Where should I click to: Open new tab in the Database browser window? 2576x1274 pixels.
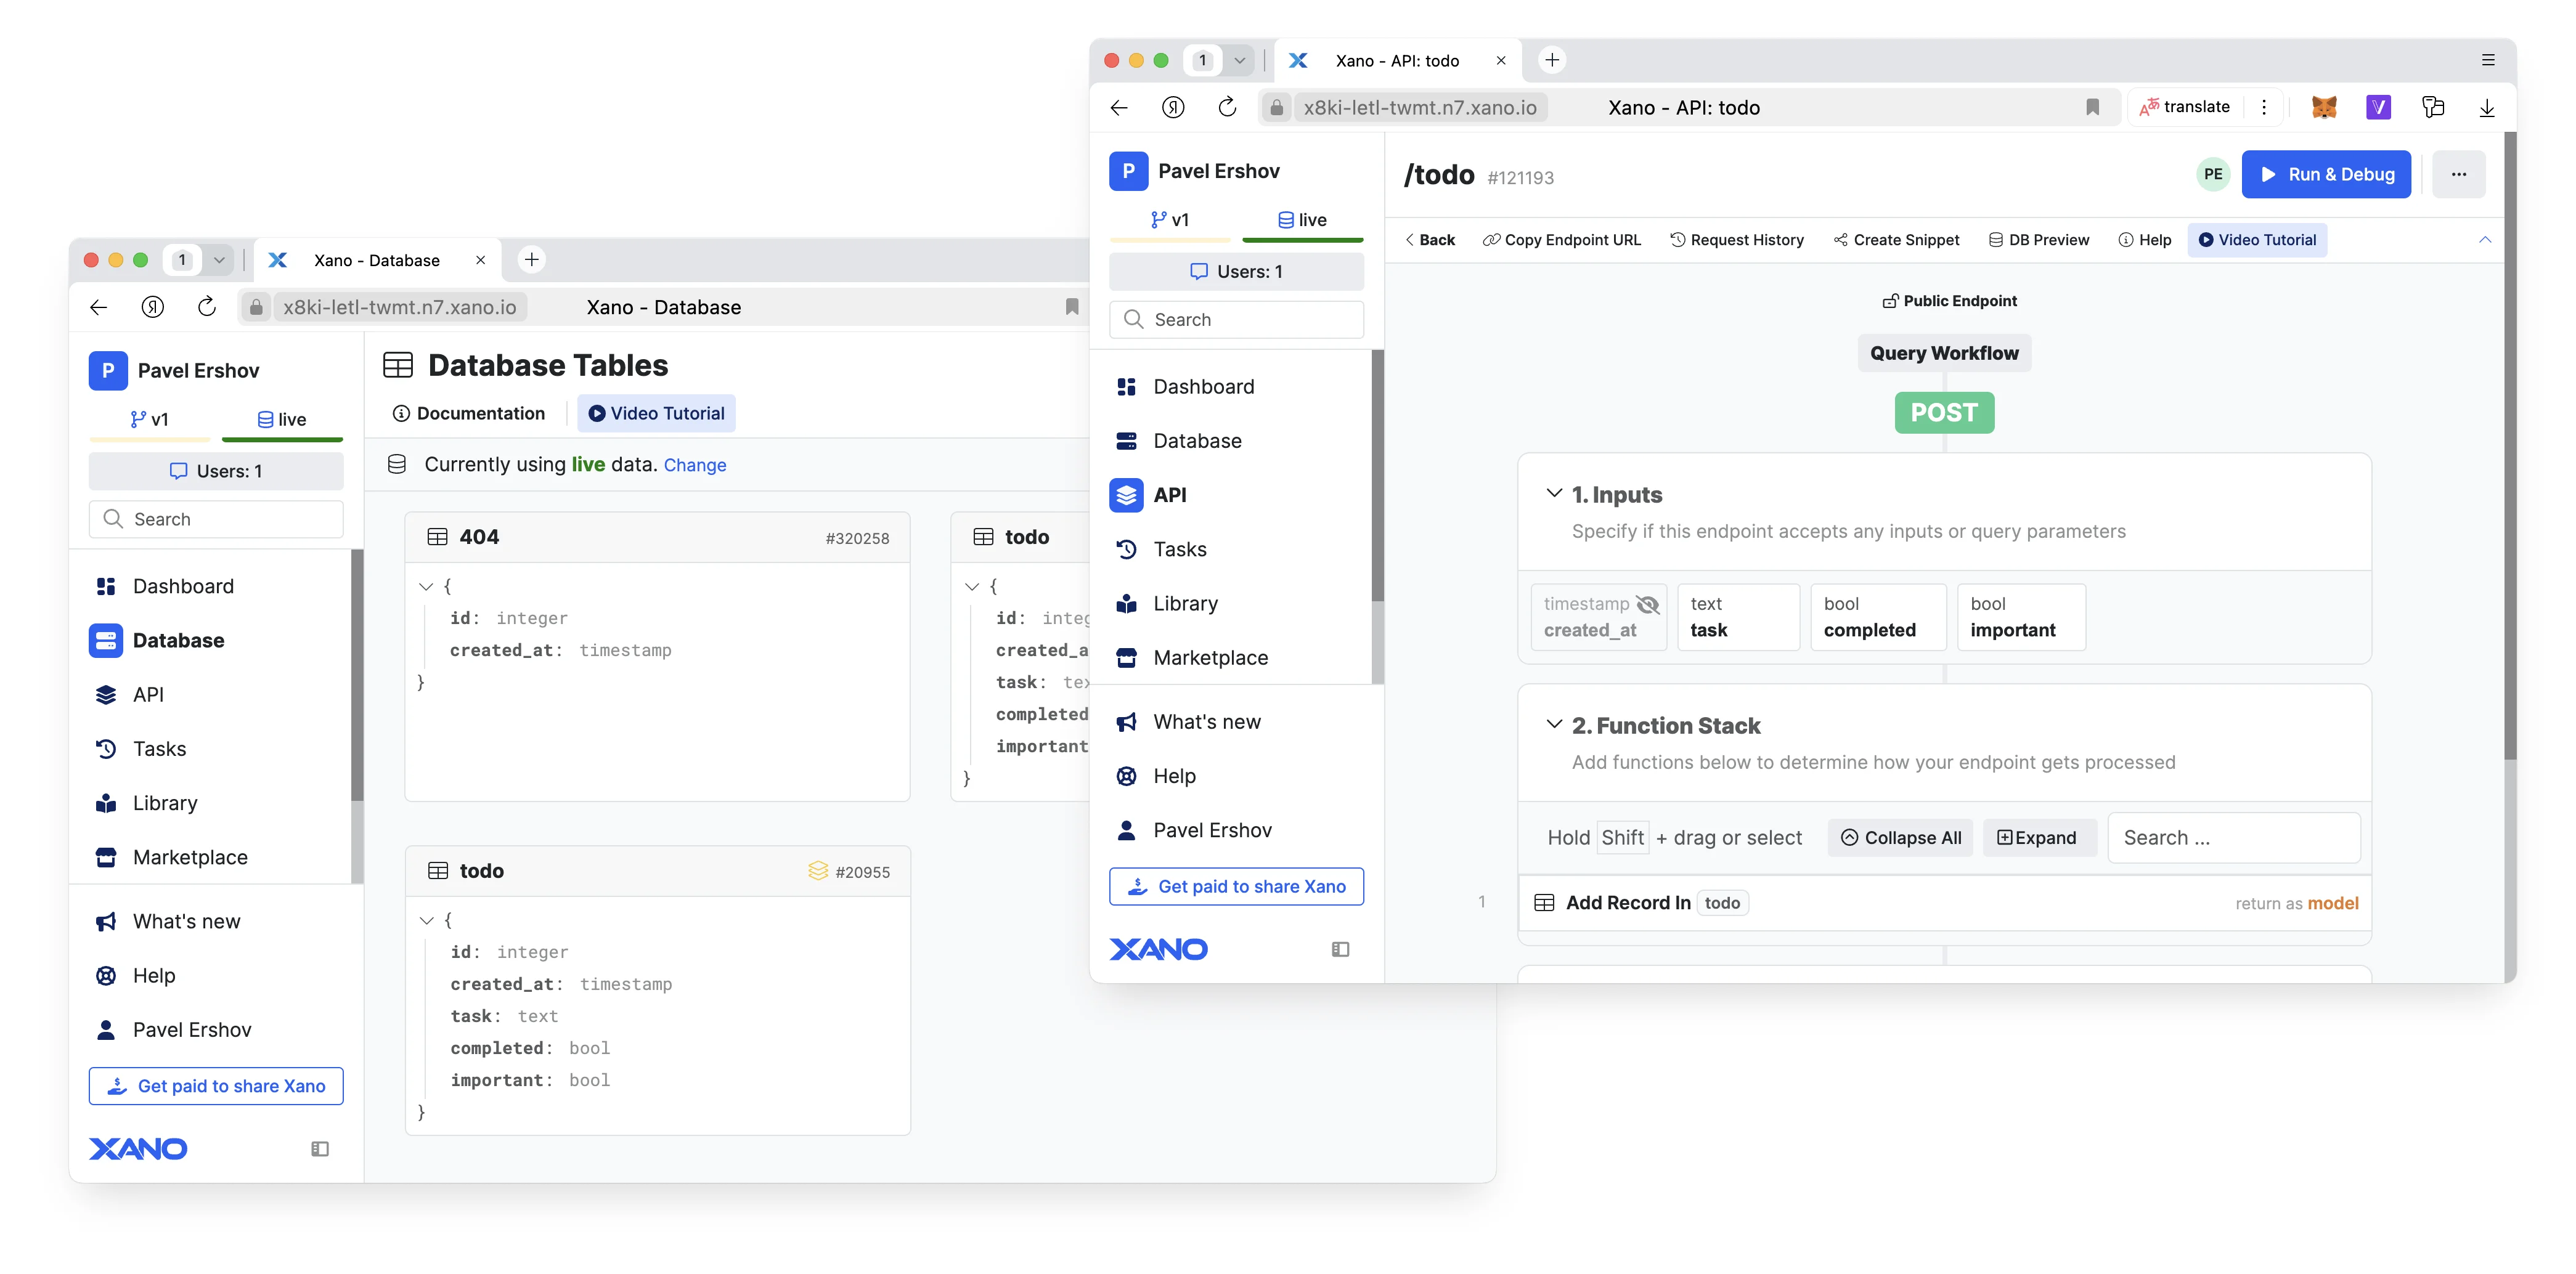click(531, 260)
